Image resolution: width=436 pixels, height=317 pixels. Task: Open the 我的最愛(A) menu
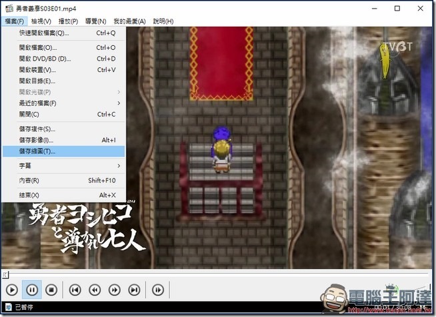[129, 21]
